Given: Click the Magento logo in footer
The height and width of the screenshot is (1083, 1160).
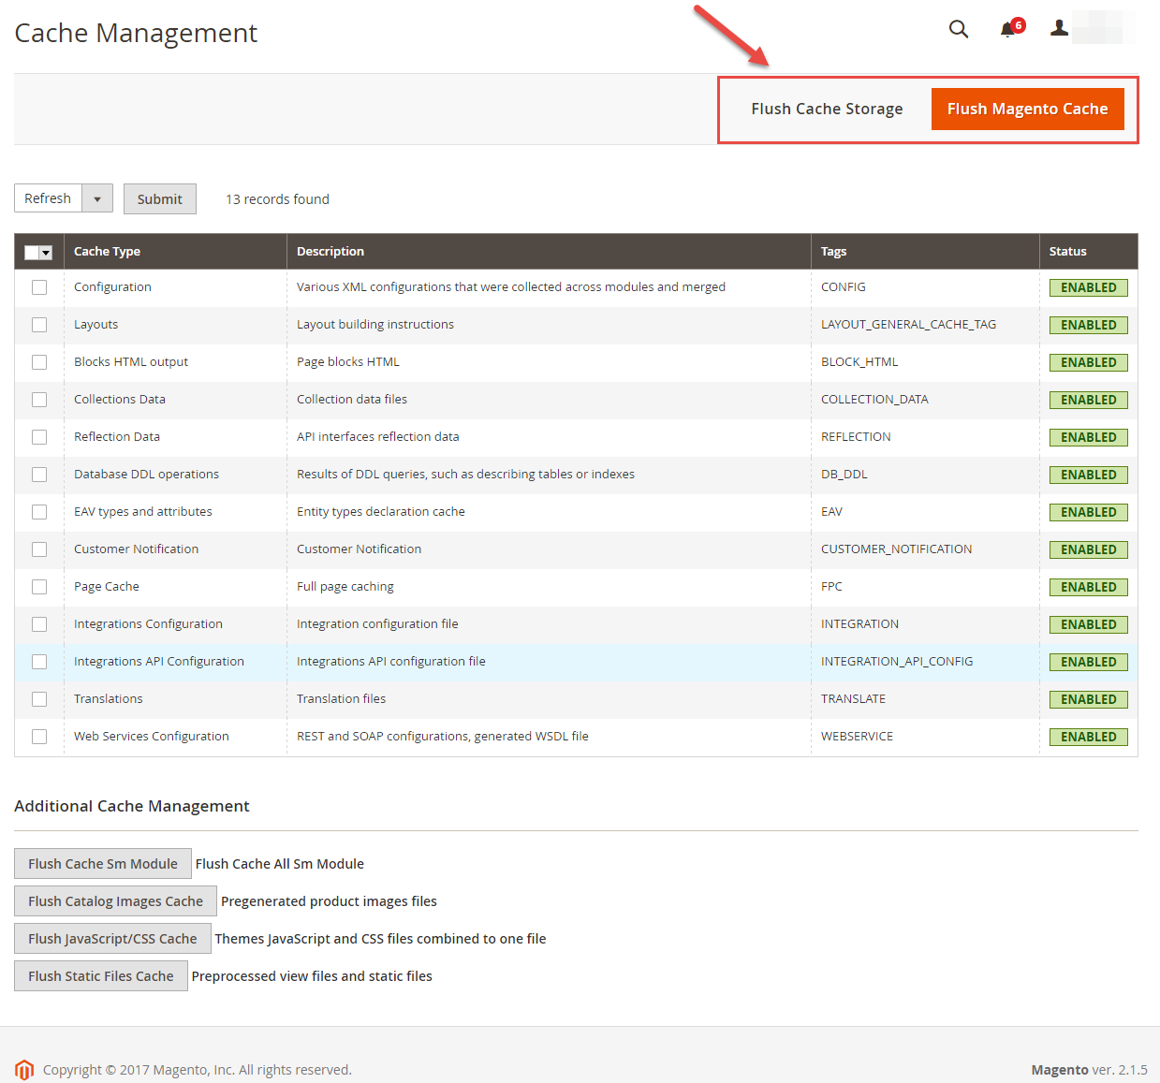Looking at the screenshot, I should pyautogui.click(x=24, y=1069).
